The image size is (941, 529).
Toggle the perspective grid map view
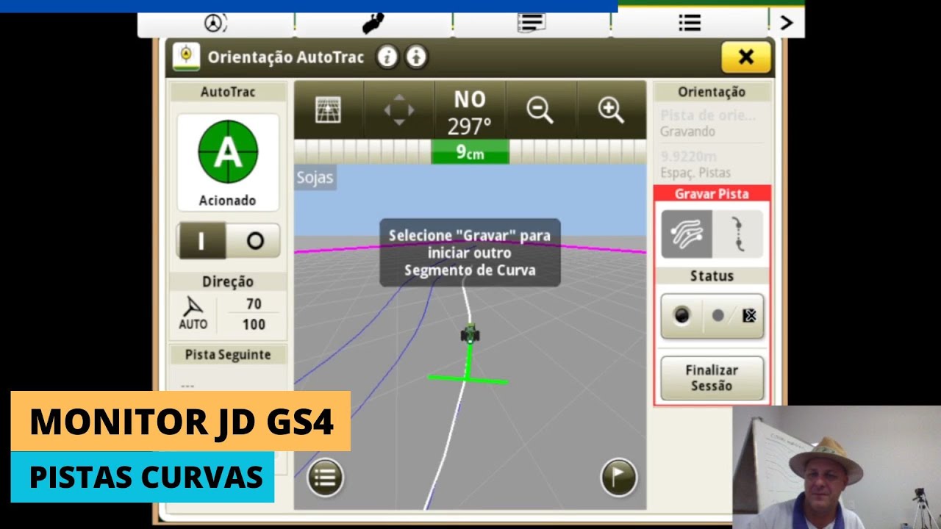tap(328, 110)
